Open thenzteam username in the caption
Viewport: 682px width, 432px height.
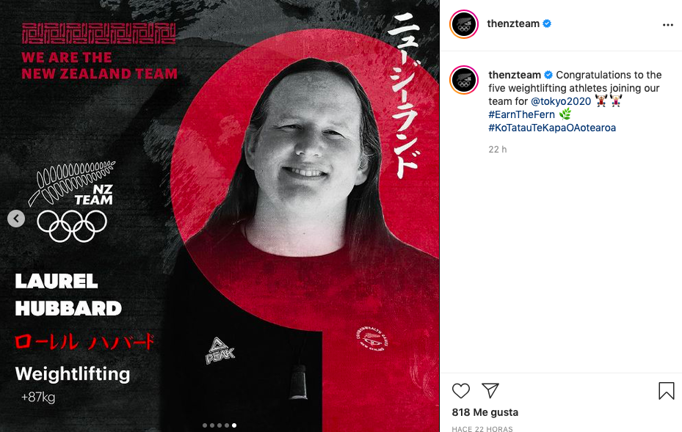pyautogui.click(x=515, y=75)
